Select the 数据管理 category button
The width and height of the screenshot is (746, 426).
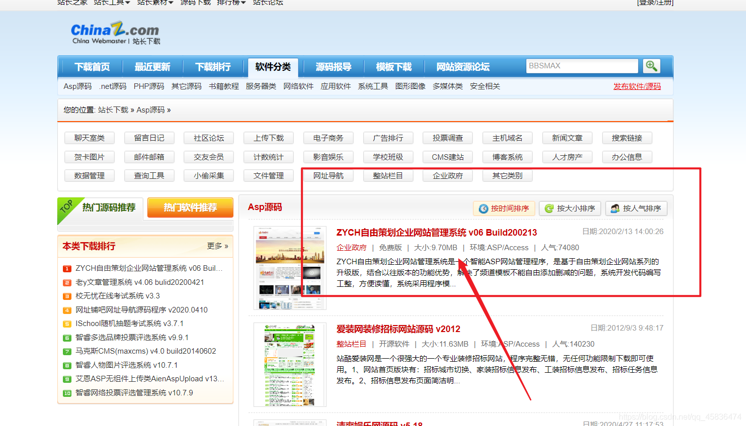tap(90, 176)
